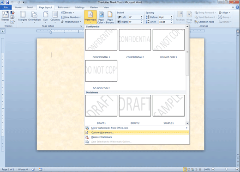Open Page Borders dialog
Image resolution: width=240 pixels, height=172 pixels.
(110, 17)
